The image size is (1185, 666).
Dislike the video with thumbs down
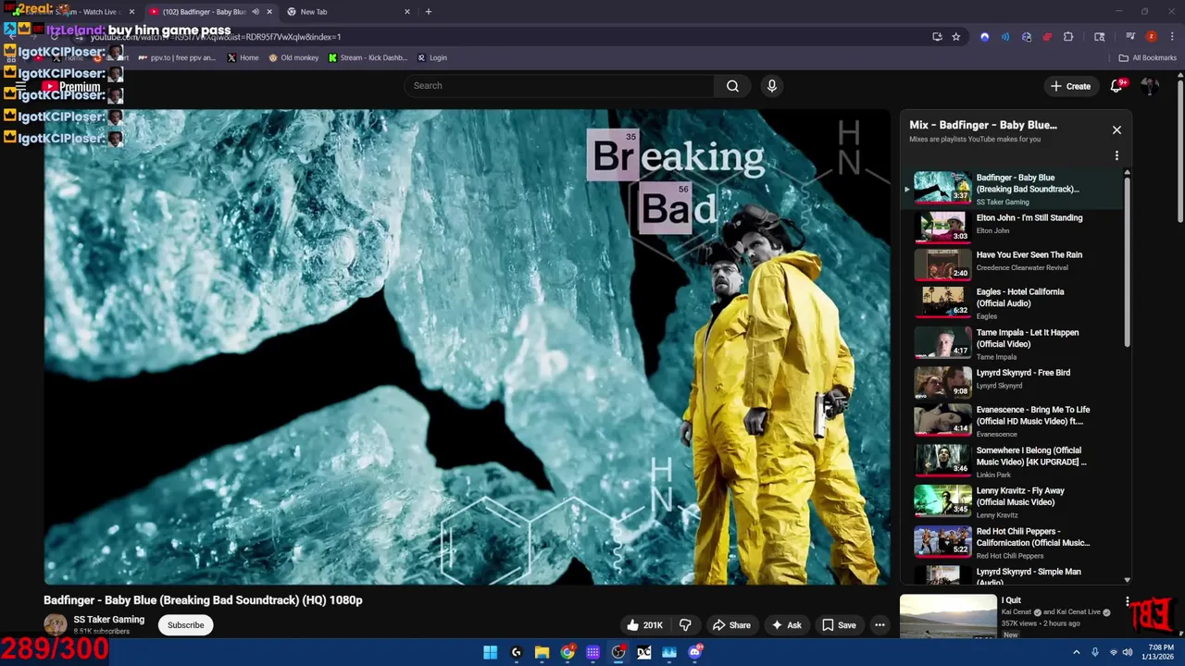coord(686,625)
